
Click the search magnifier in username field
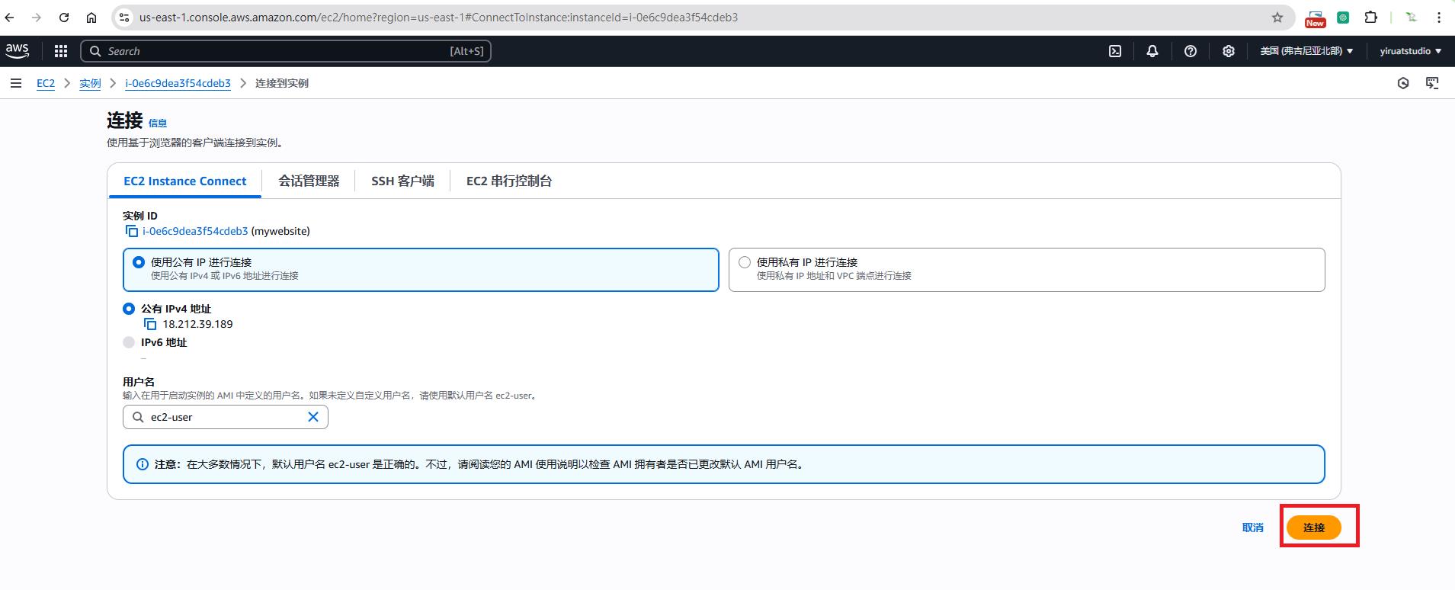138,417
